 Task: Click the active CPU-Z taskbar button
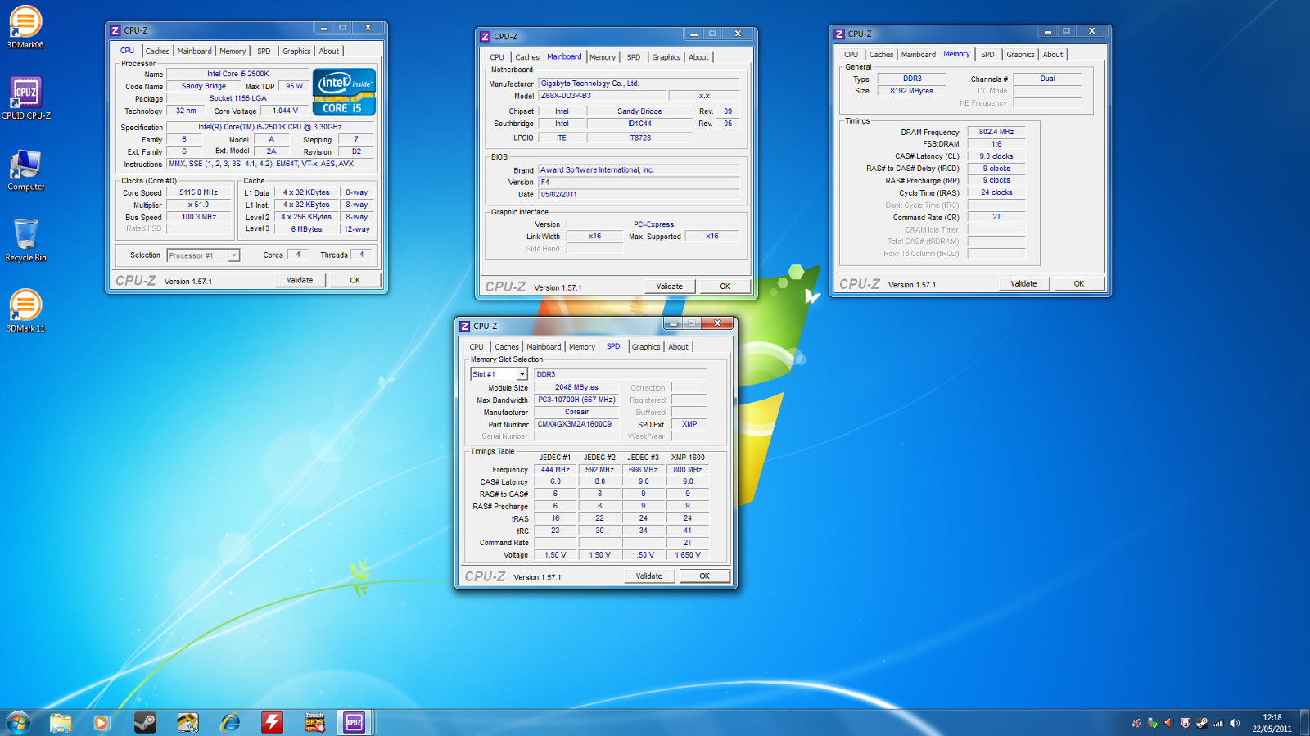click(355, 722)
